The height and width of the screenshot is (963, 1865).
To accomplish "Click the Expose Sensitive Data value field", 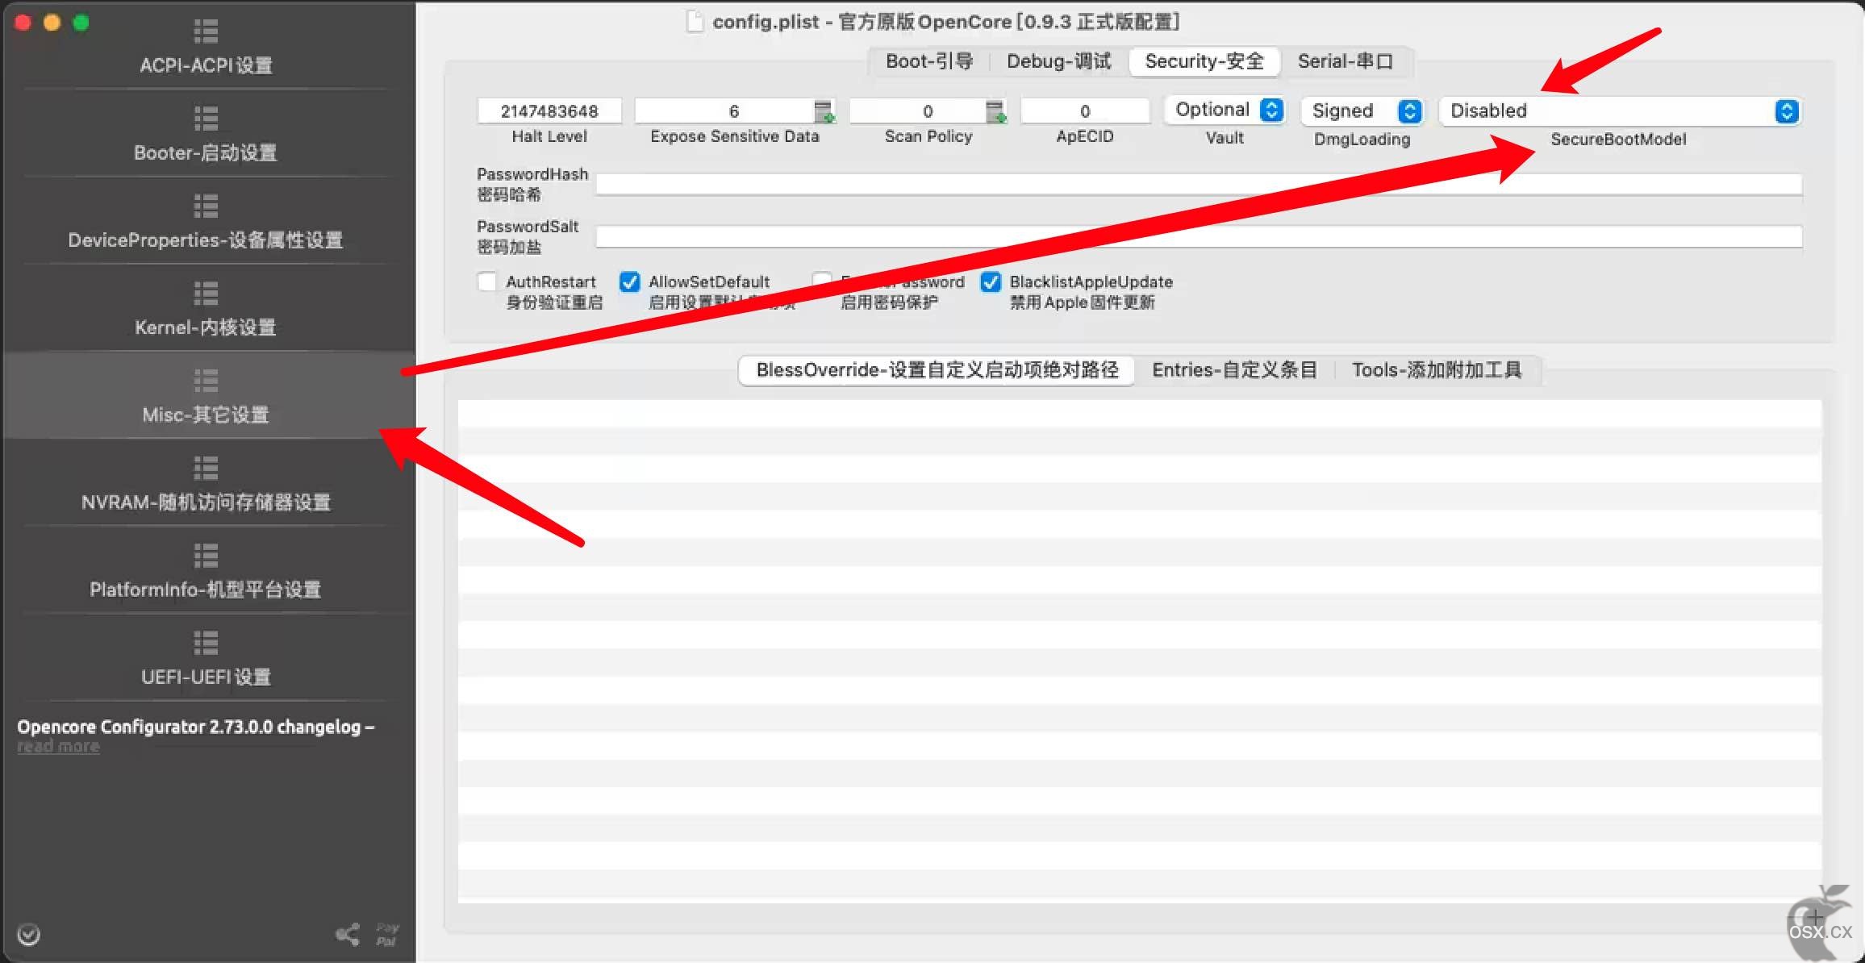I will (x=724, y=111).
